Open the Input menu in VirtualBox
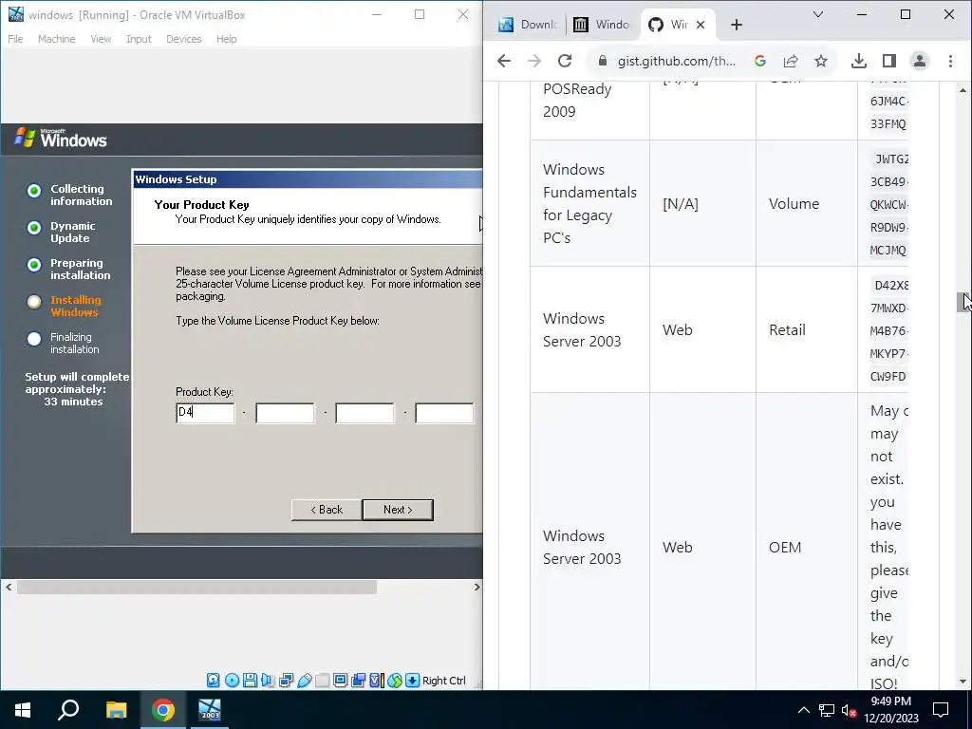 tap(139, 39)
